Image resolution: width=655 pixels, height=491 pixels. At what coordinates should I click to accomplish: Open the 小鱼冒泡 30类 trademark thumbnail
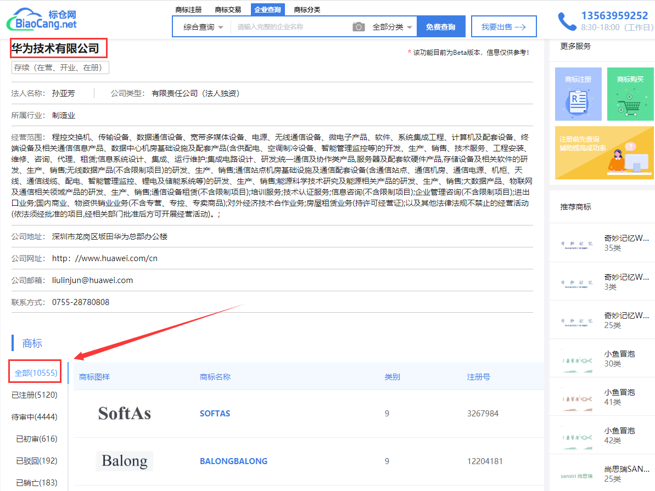tap(576, 360)
